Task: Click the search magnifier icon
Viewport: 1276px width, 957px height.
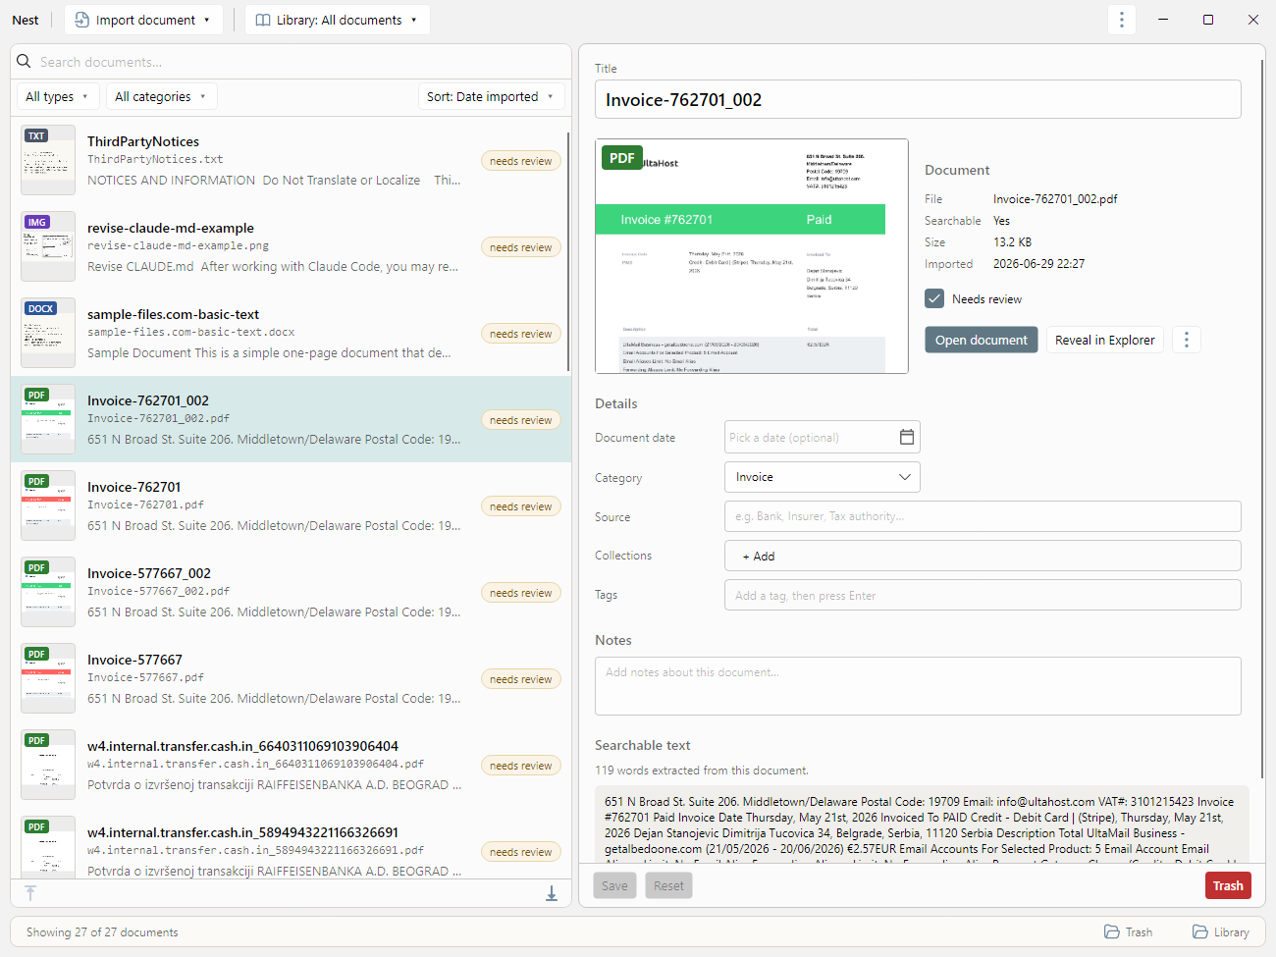Action: [x=25, y=61]
